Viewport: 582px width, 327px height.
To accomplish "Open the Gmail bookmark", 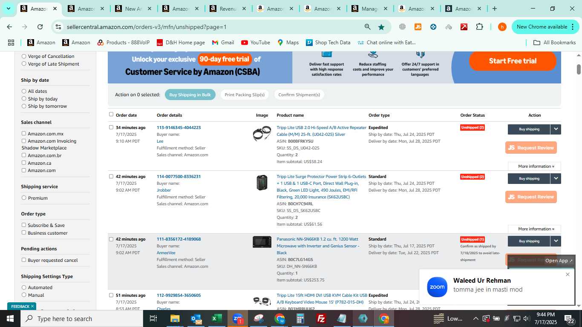I will tap(223, 43).
